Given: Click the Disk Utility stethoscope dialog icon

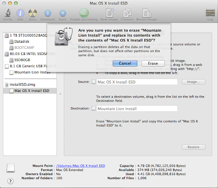Looking at the screenshot, I should [64, 37].
